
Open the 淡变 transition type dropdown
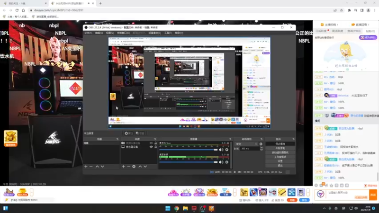pos(246,144)
